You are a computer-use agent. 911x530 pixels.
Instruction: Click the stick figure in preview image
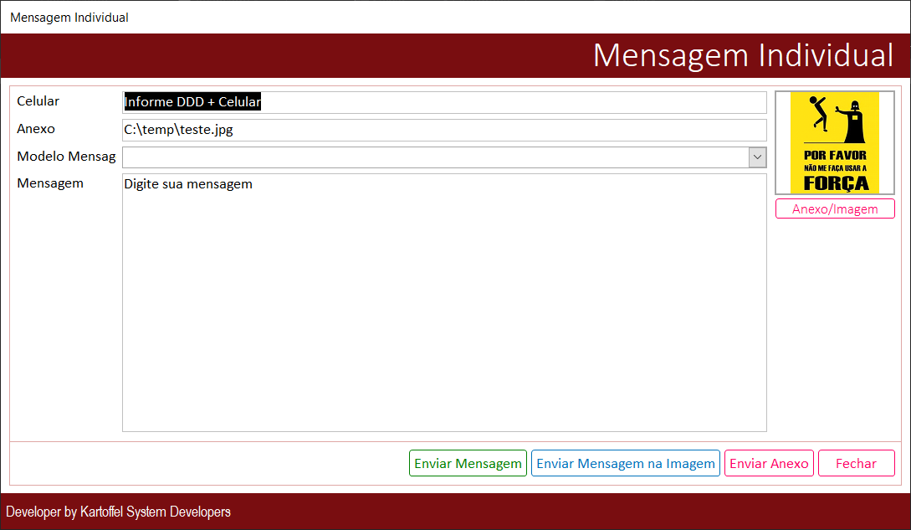pyautogui.click(x=819, y=114)
